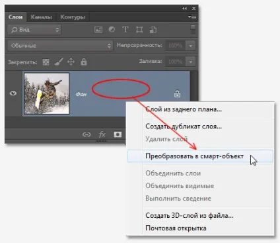This screenshot has height=243, width=280.
Task: Click the Непрозрачность value field
Action: click(176, 46)
